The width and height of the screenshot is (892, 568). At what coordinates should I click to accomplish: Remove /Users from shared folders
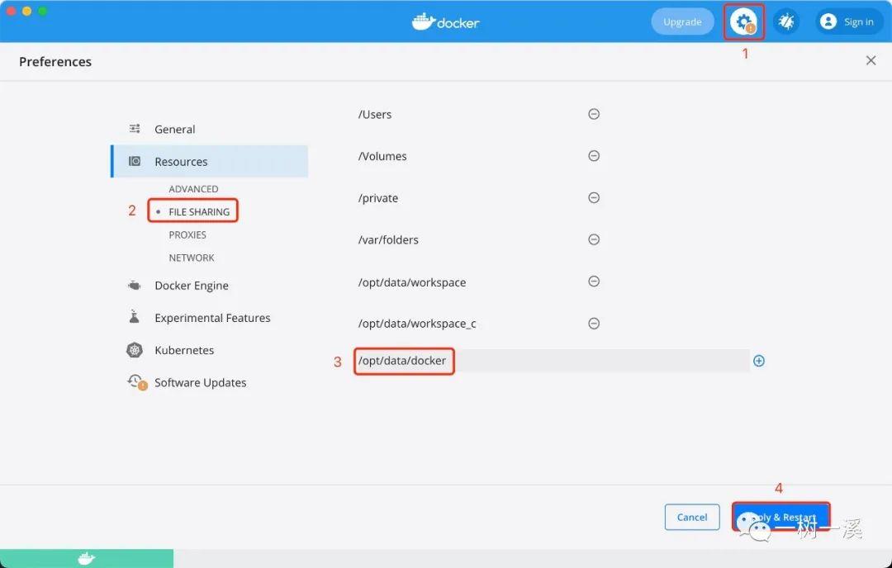pos(594,114)
